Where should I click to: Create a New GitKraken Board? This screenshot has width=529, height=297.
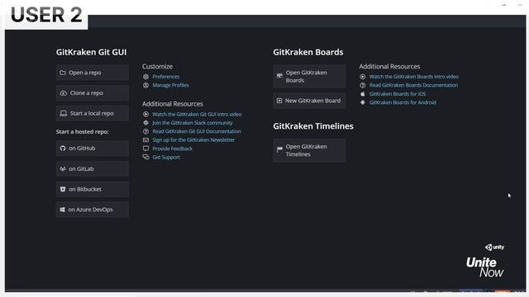pos(309,101)
